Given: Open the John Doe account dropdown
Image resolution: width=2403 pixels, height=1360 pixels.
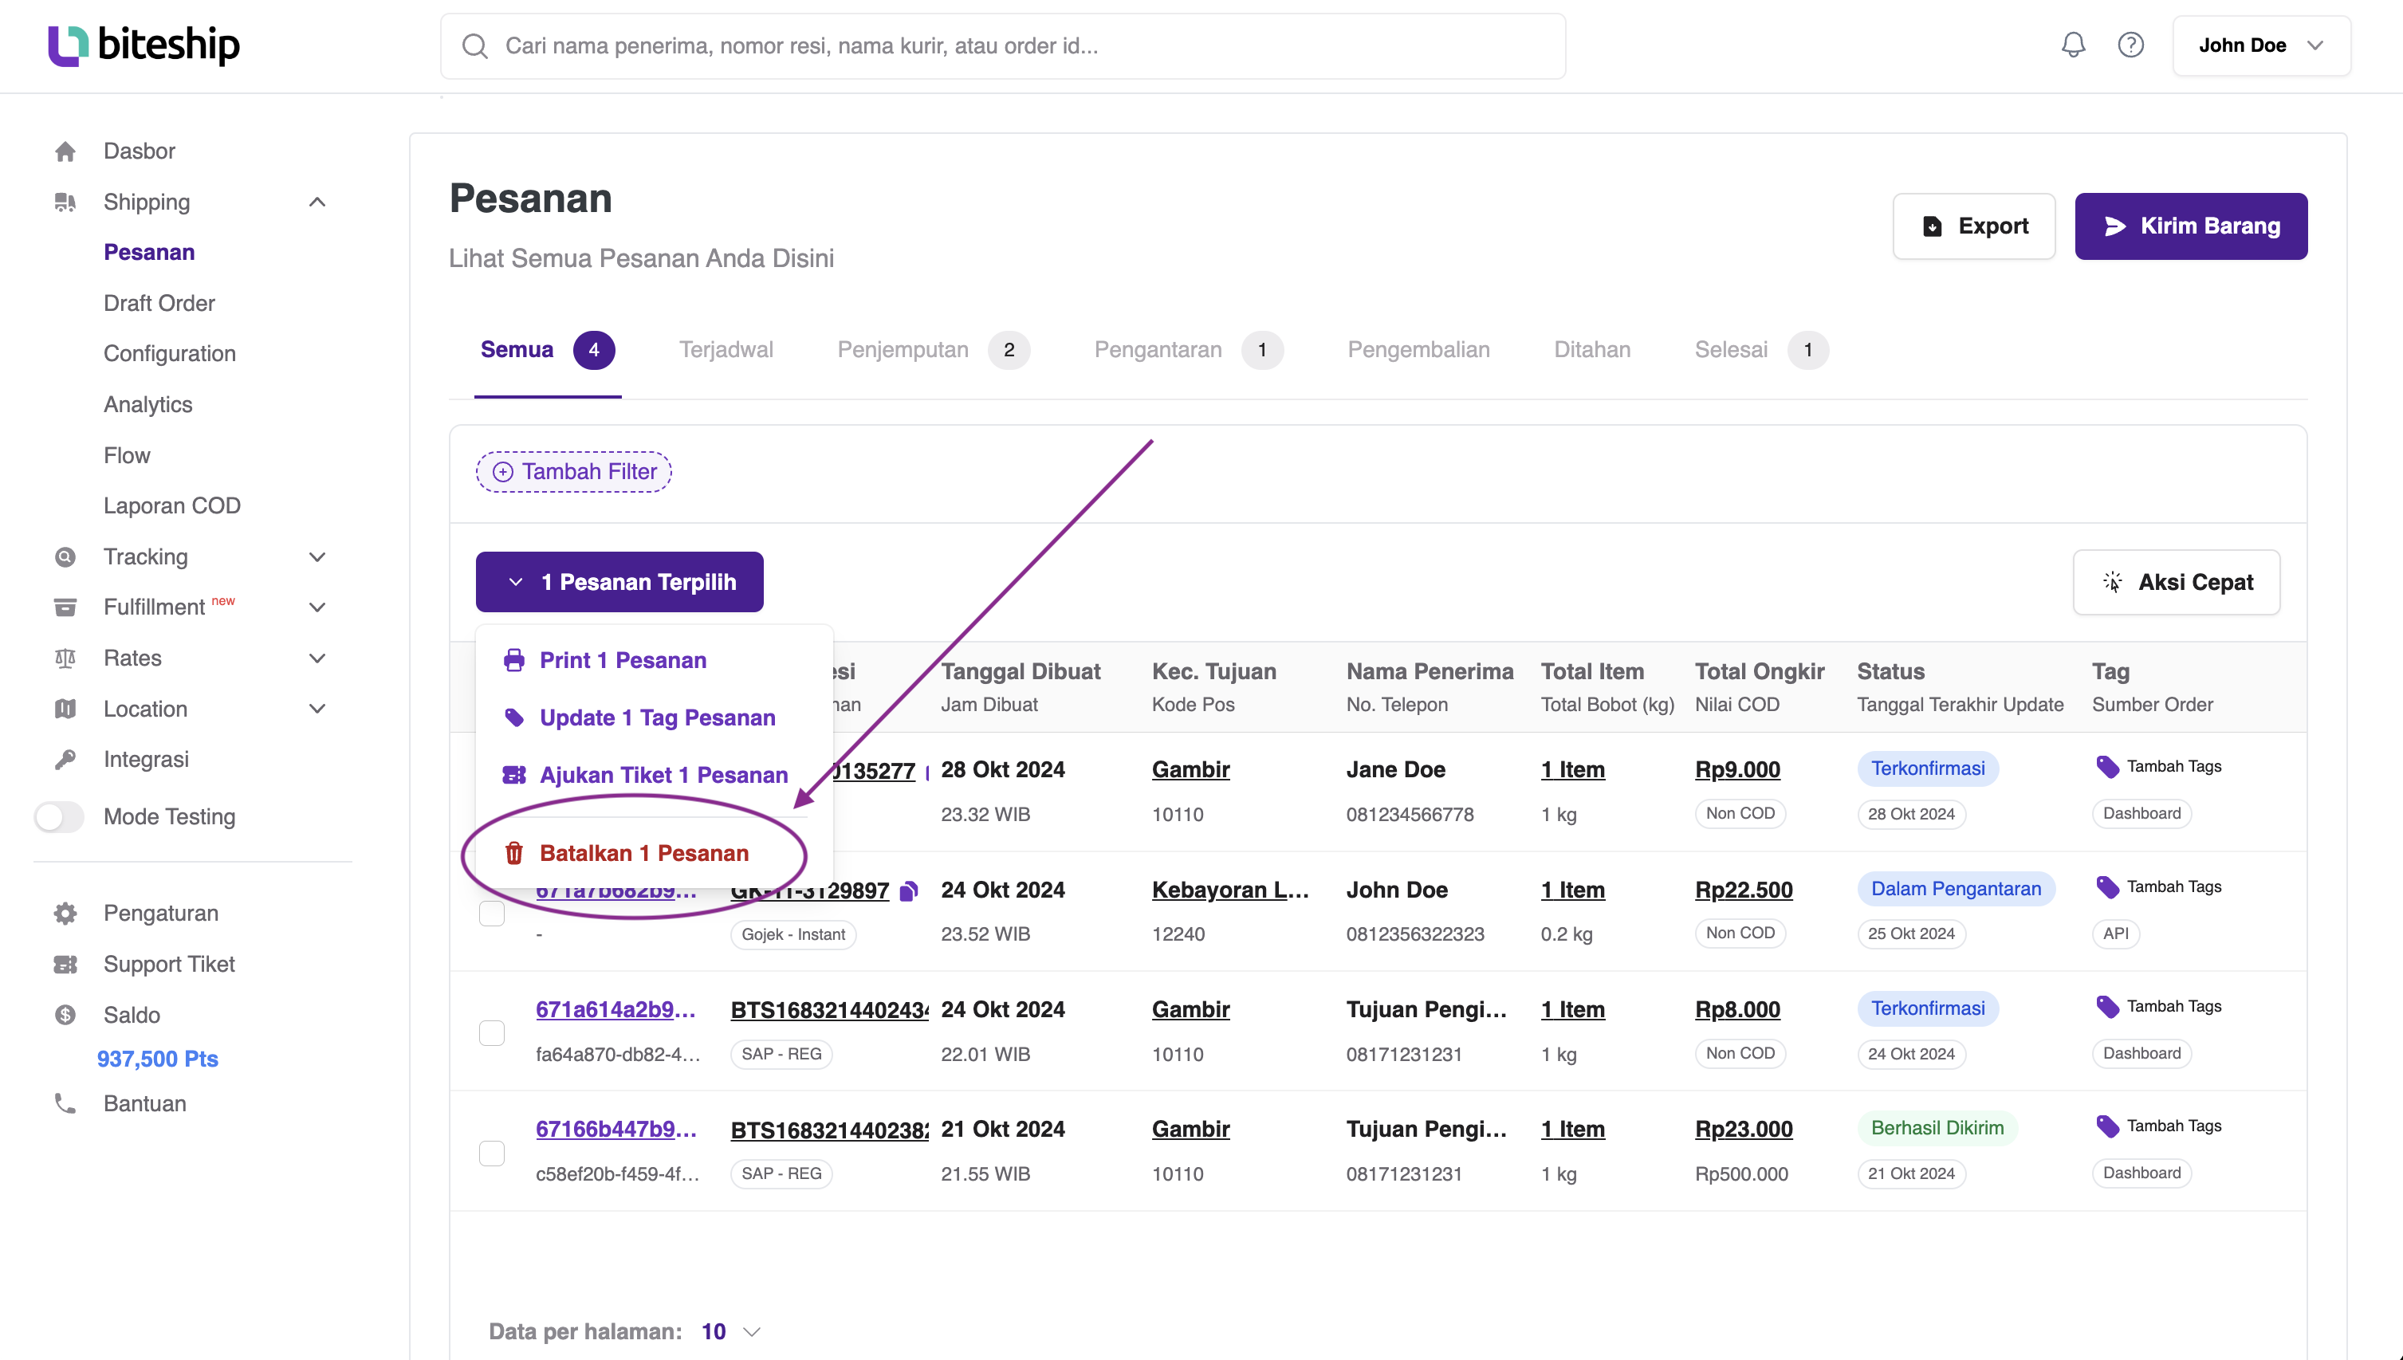Looking at the screenshot, I should click(2261, 45).
